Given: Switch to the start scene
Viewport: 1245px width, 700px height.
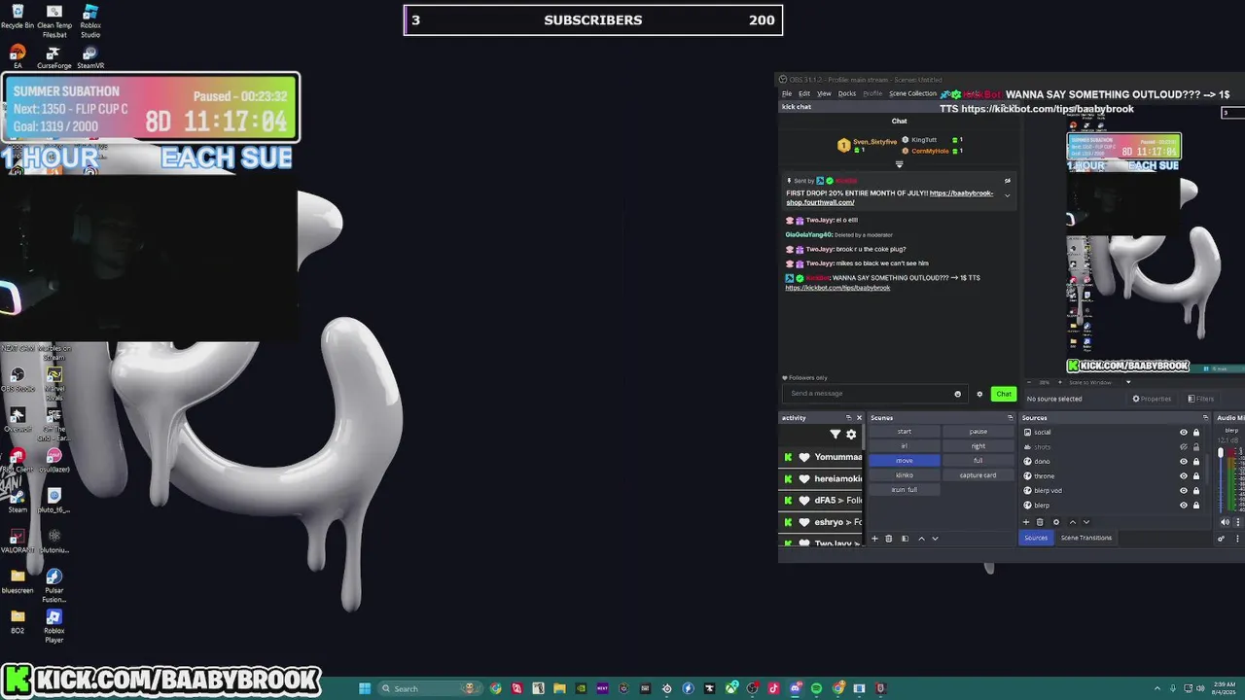Looking at the screenshot, I should tap(905, 432).
